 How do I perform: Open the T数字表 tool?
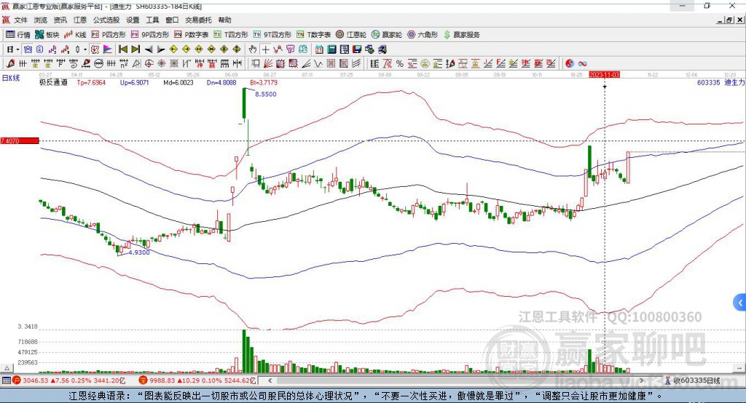(313, 35)
